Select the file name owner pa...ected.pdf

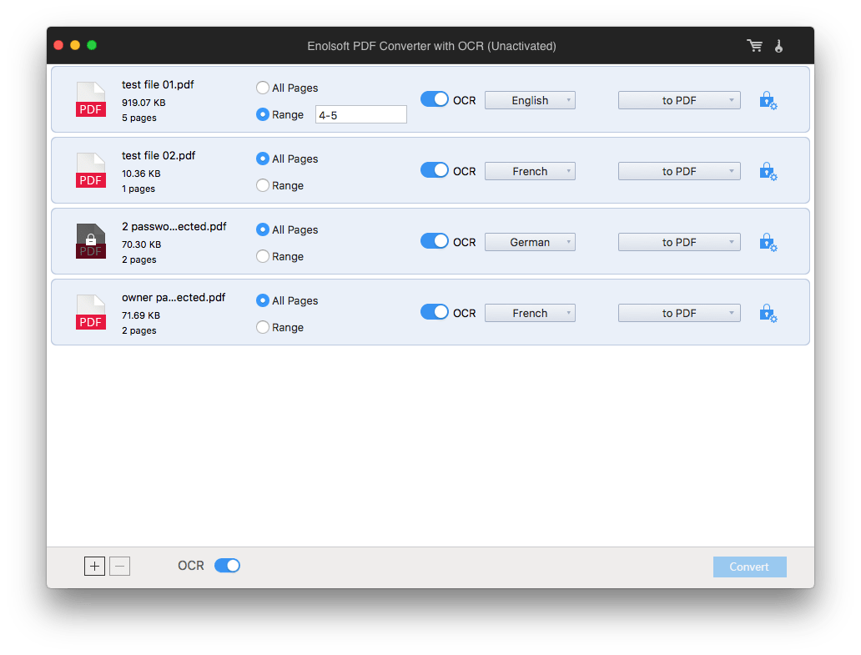pos(174,297)
